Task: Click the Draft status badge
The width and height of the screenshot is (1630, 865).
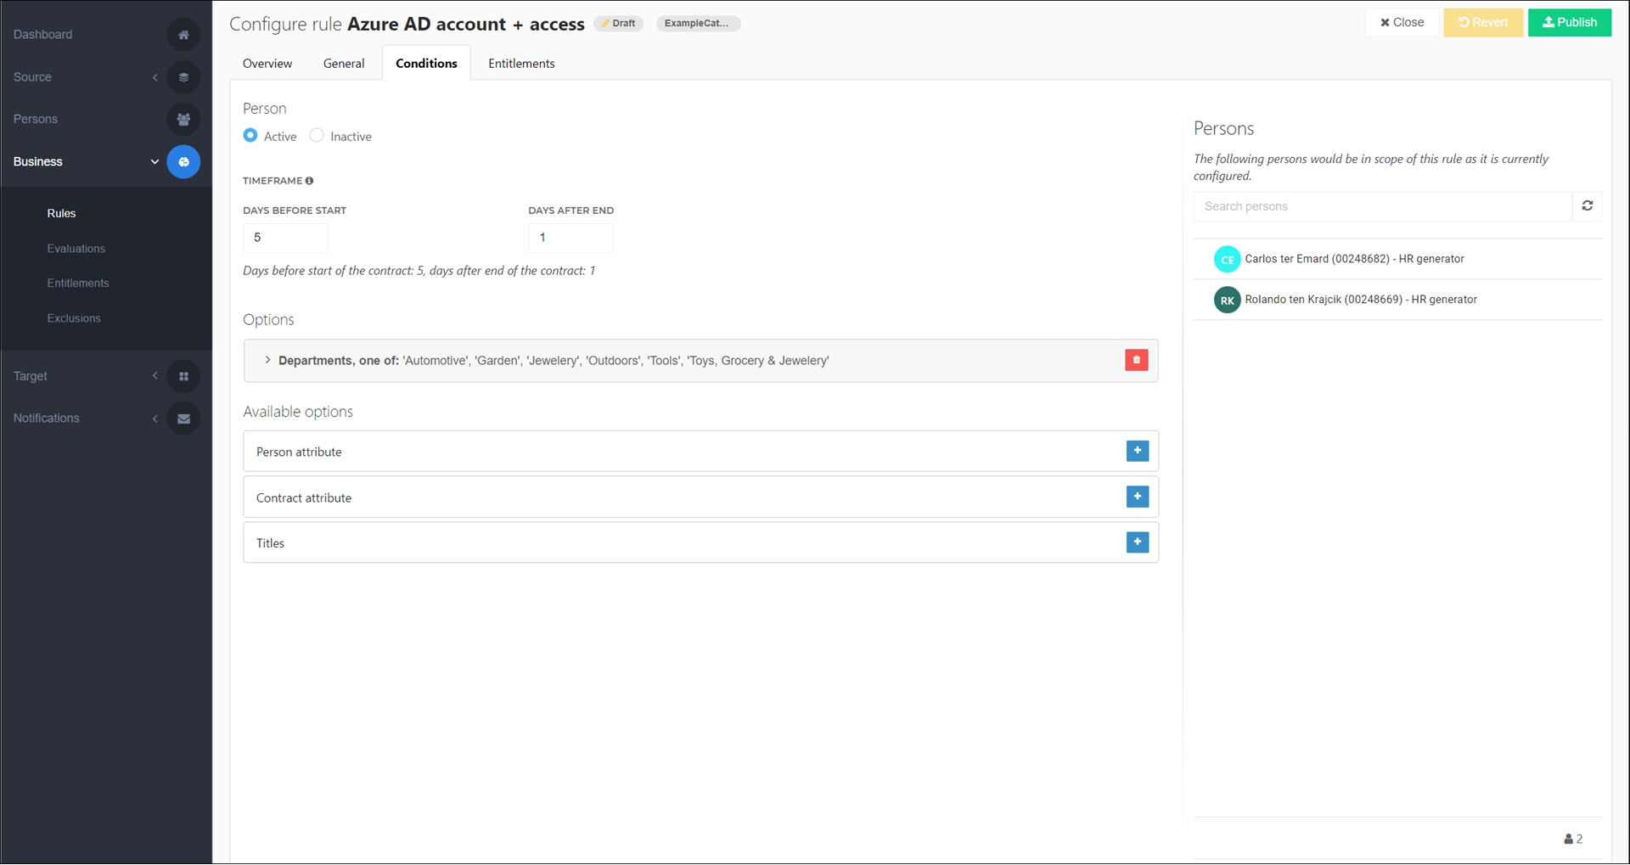Action: 619,24
